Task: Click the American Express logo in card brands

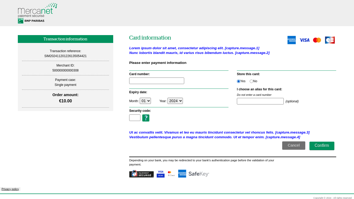Action: coord(291,40)
